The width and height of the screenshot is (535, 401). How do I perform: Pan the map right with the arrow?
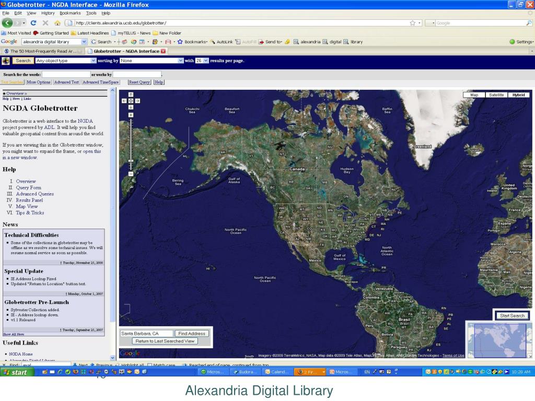tap(137, 101)
